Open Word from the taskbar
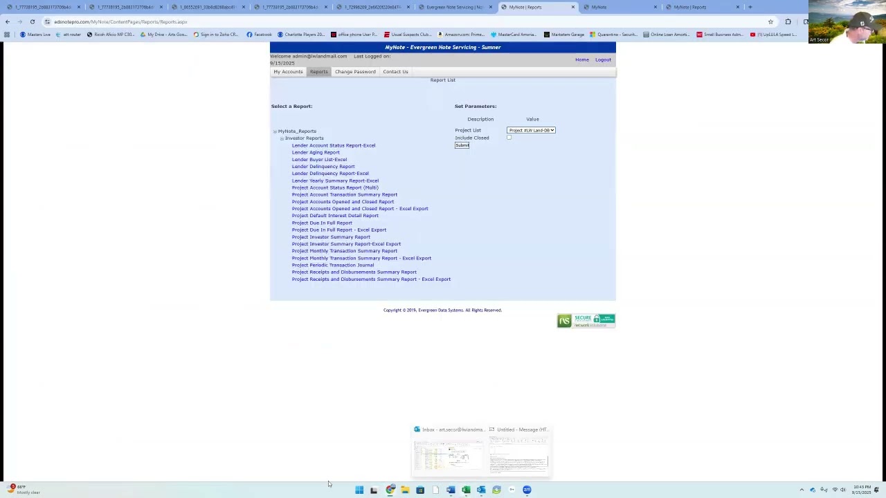 pyautogui.click(x=451, y=490)
